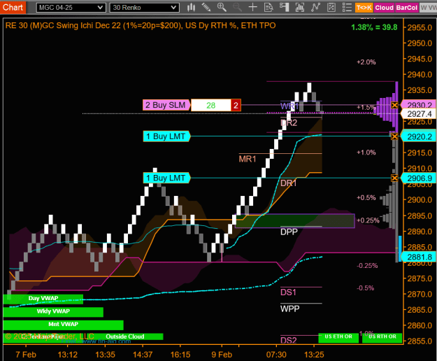Click the 2 Buy SLM order label

[166, 105]
